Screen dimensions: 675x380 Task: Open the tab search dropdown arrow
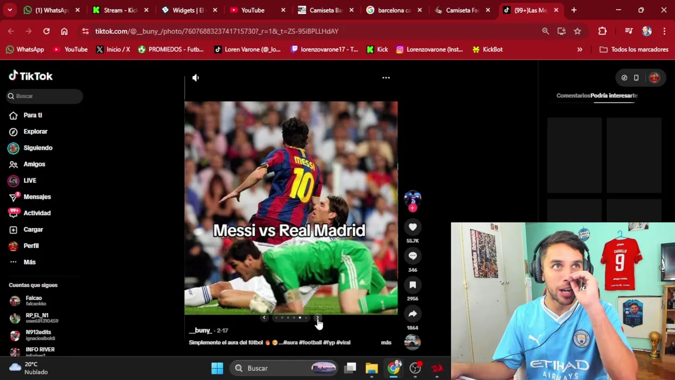coord(9,10)
